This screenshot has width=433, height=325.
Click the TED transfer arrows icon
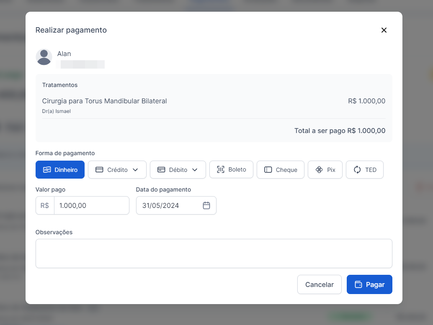[357, 170]
